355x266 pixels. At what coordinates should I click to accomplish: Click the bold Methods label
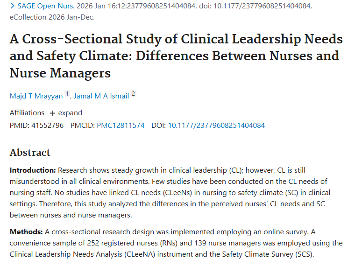point(26,232)
